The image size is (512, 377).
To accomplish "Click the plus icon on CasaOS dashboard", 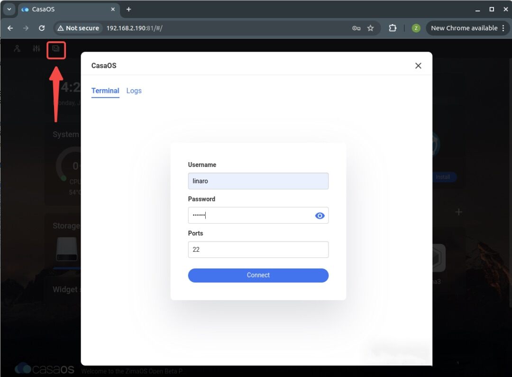I will (x=458, y=212).
